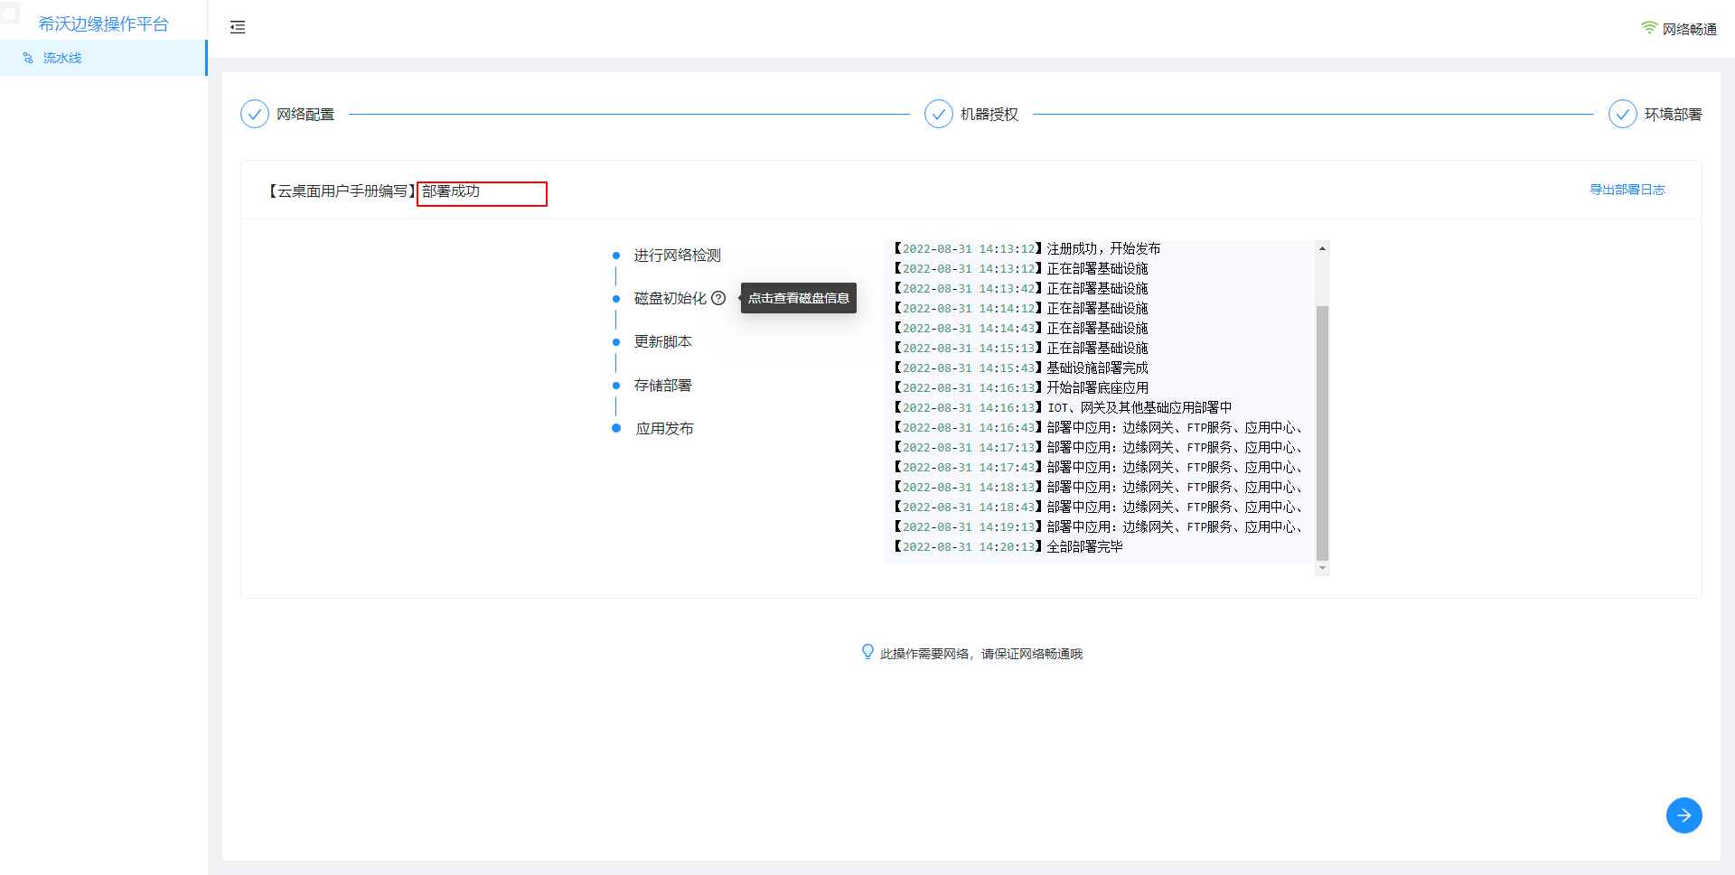
Task: Click the Wi-Fi network status icon
Action: click(1649, 29)
